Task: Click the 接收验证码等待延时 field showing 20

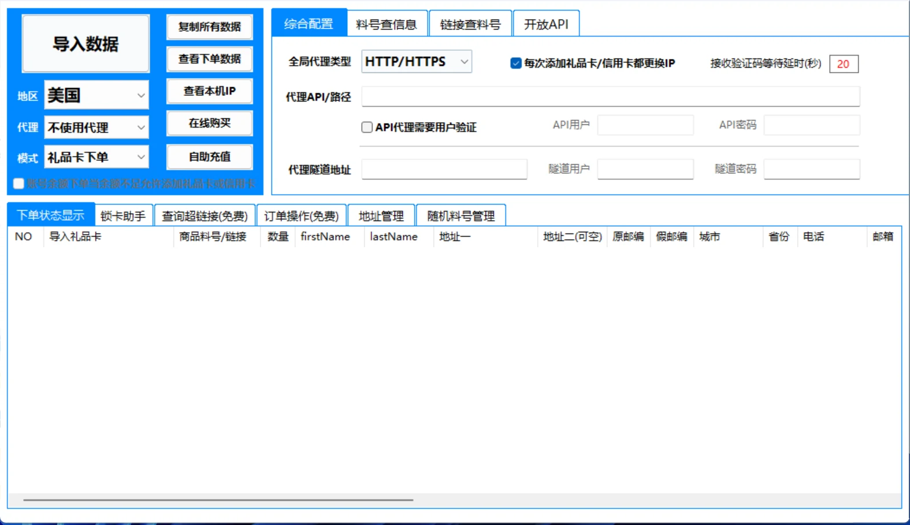Action: tap(844, 64)
